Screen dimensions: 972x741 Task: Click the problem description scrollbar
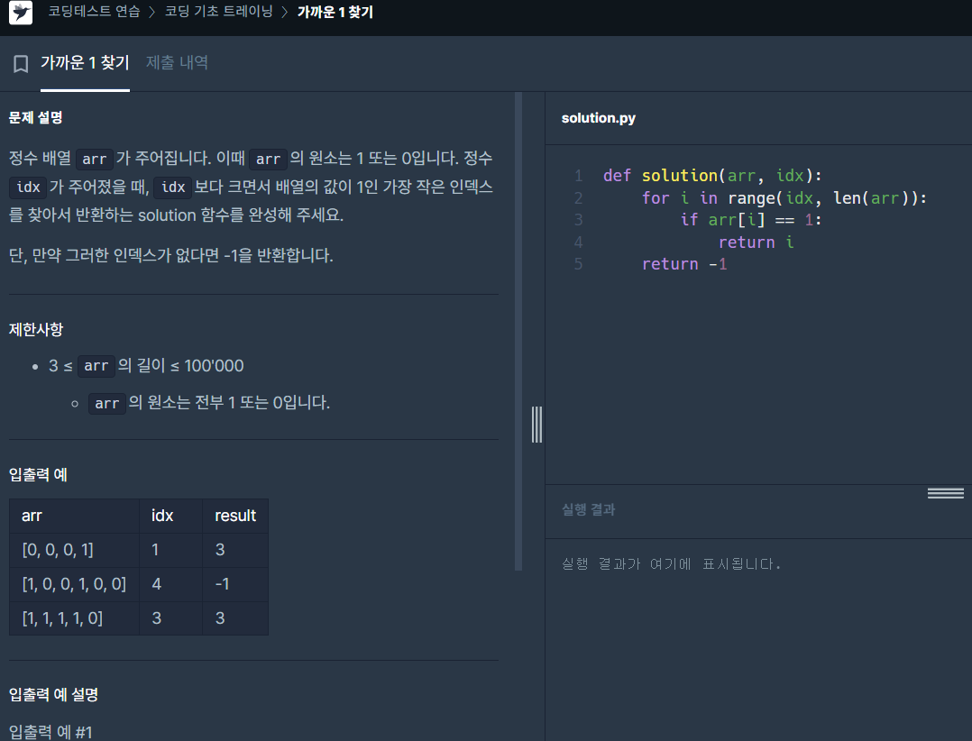[518, 332]
